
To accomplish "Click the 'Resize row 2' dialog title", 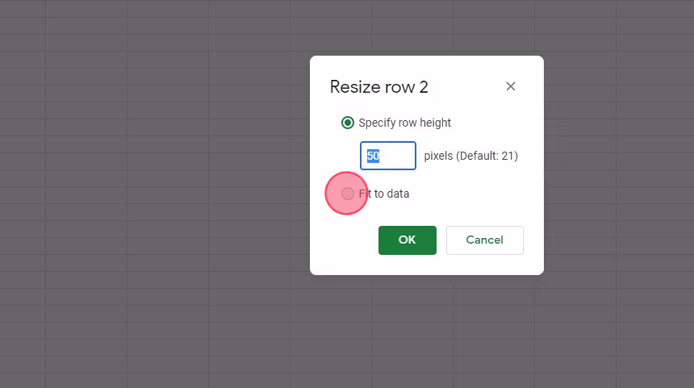I will coord(378,86).
